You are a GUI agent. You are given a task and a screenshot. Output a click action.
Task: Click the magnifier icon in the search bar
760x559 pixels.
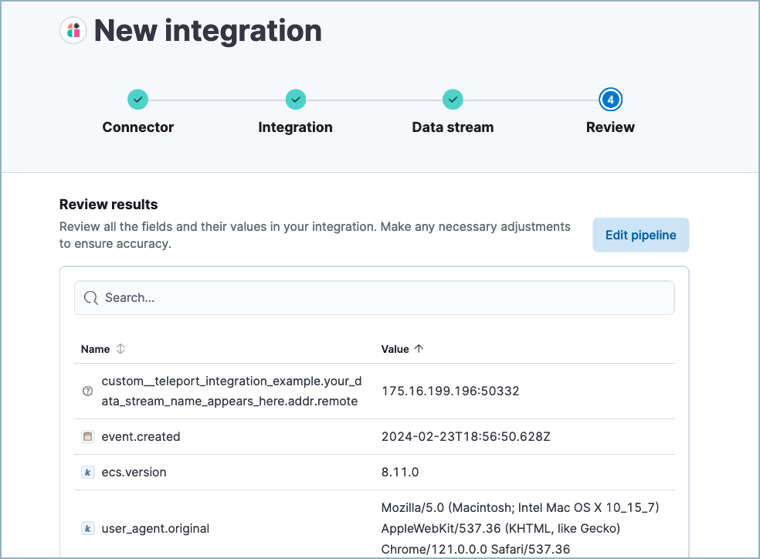(91, 297)
